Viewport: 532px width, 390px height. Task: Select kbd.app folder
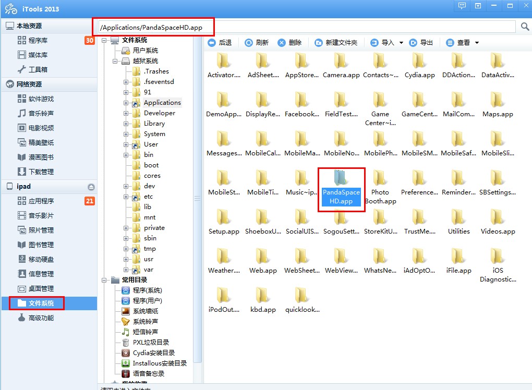[263, 300]
